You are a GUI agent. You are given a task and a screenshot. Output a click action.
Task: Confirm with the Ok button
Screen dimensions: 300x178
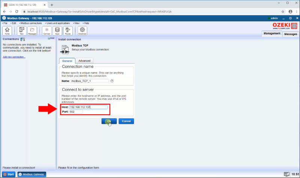109,121
